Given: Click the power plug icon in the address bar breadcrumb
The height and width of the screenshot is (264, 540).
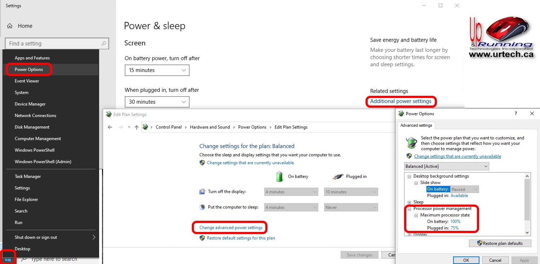Looking at the screenshot, I should click(146, 127).
